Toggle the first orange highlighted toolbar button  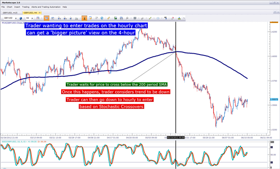(x=47, y=18)
